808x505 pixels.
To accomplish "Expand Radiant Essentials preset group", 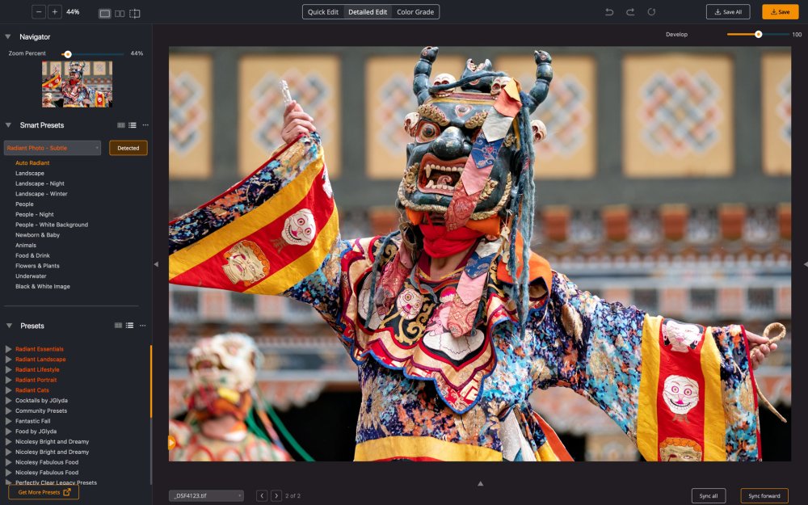I will [x=8, y=349].
